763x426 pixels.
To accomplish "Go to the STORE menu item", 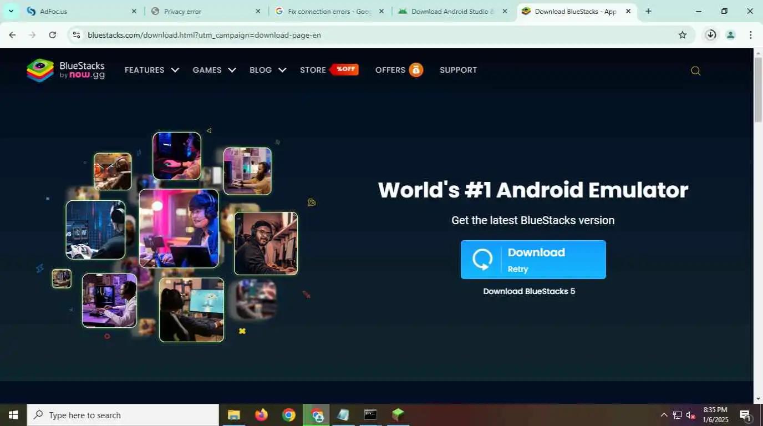I will click(x=313, y=70).
